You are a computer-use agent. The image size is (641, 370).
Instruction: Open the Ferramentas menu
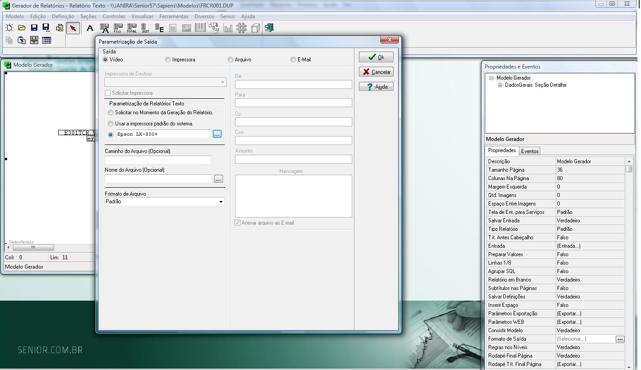174,16
